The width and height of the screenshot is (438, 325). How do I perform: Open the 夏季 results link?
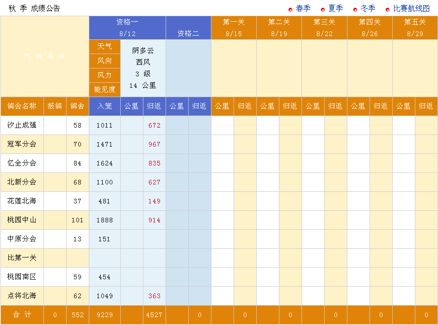pos(335,9)
